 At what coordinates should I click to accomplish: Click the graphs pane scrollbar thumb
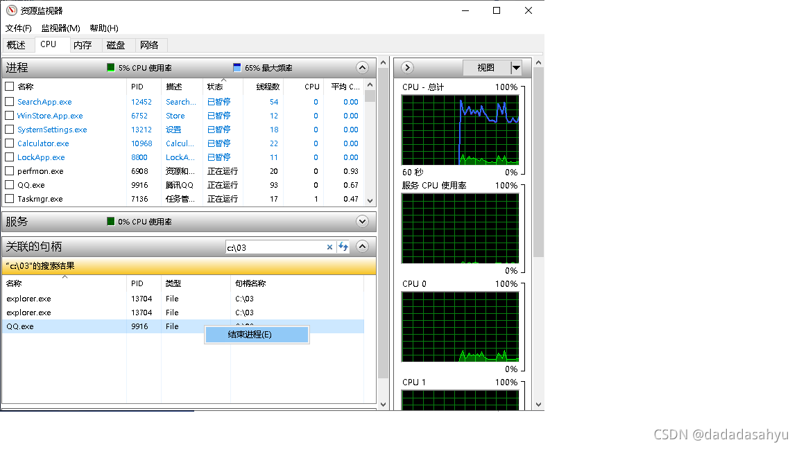pyautogui.click(x=538, y=162)
